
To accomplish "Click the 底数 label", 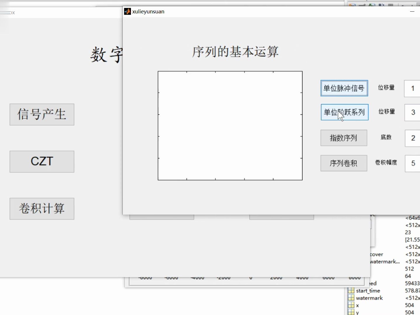I will point(386,137).
